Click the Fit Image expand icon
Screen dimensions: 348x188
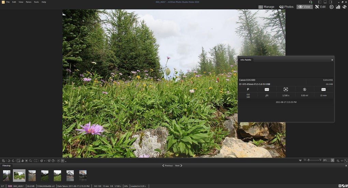click(x=346, y=160)
